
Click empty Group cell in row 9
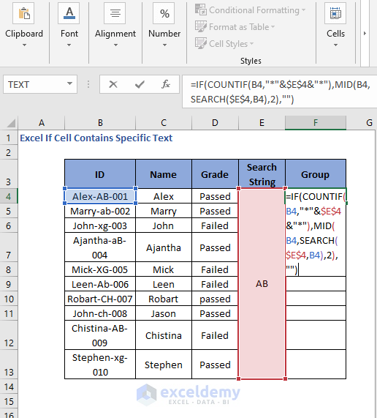pos(316,284)
